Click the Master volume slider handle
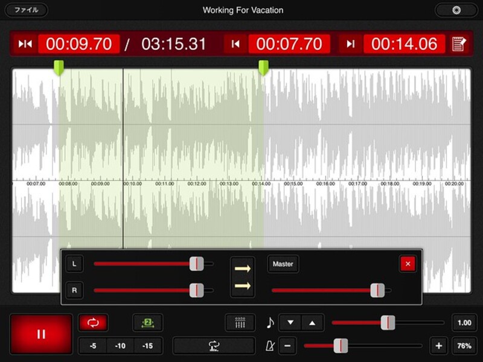The image size is (483, 362). coord(377,290)
